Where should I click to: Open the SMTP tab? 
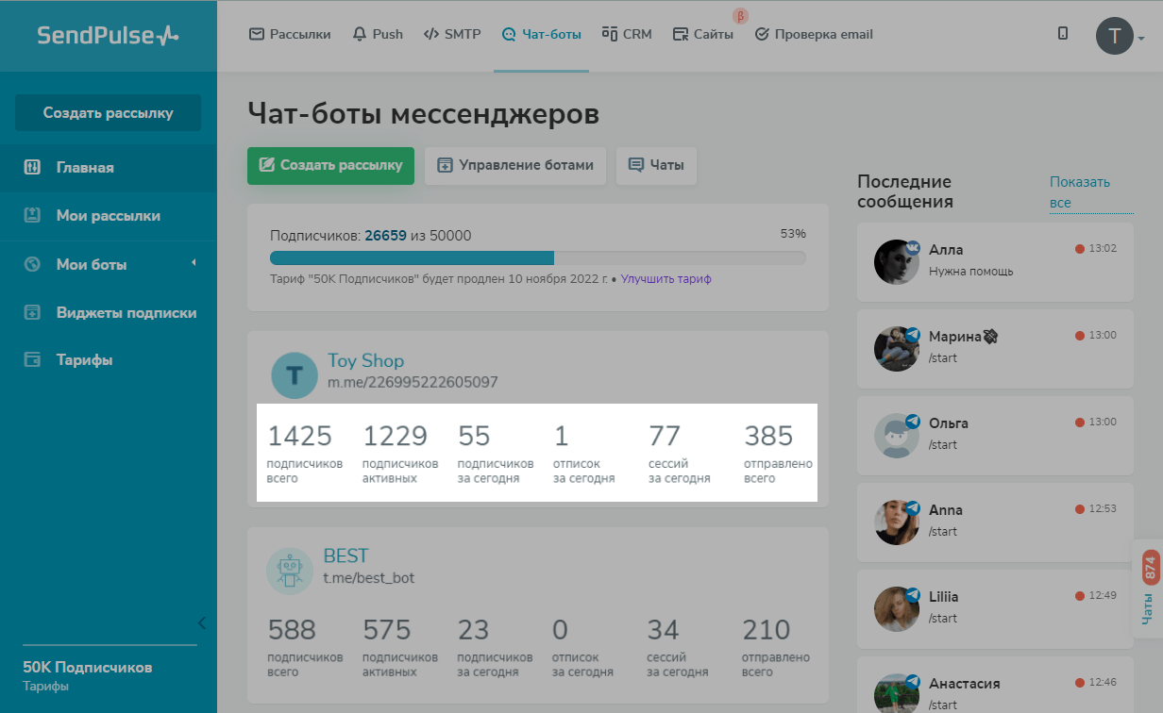(x=452, y=34)
